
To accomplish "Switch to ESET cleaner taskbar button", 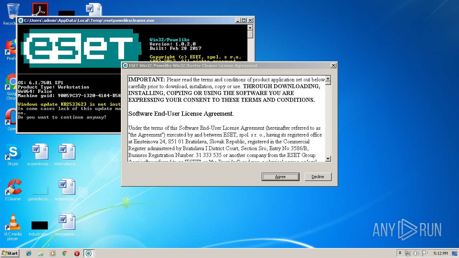I will tap(89, 253).
